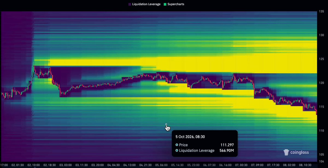Screen dimensions: 328x168
Task: Click the '06, 07:30' time axis label
Action: pos(209,165)
